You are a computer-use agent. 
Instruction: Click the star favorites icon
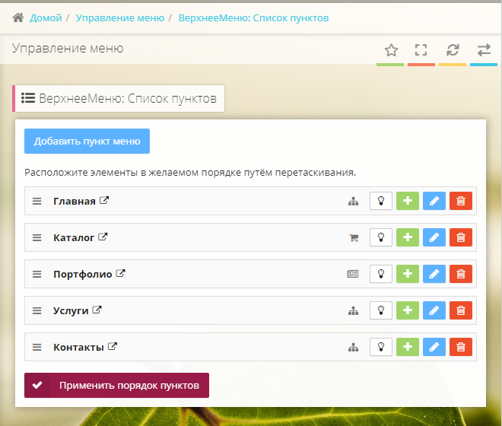click(391, 50)
